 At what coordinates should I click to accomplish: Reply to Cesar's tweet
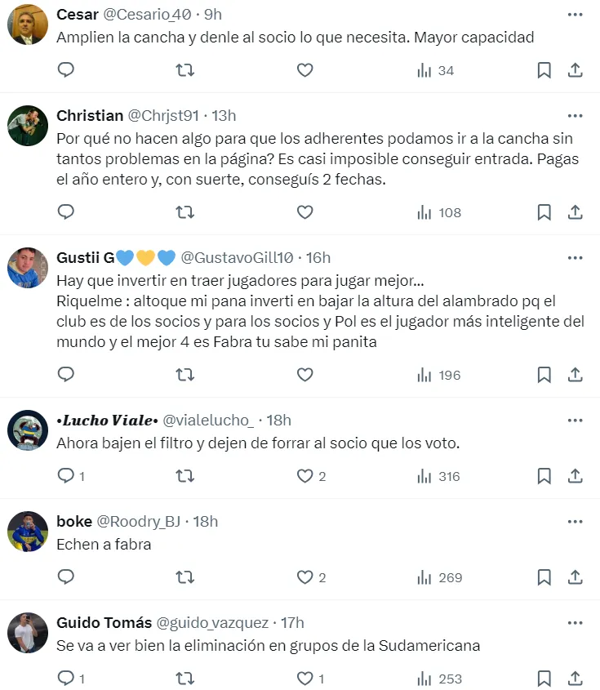(x=66, y=70)
